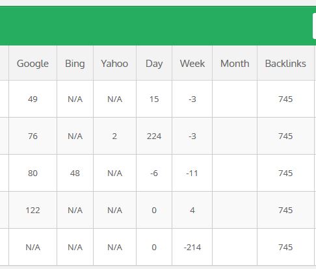Select the Week column header
316x269 pixels.
192,63
